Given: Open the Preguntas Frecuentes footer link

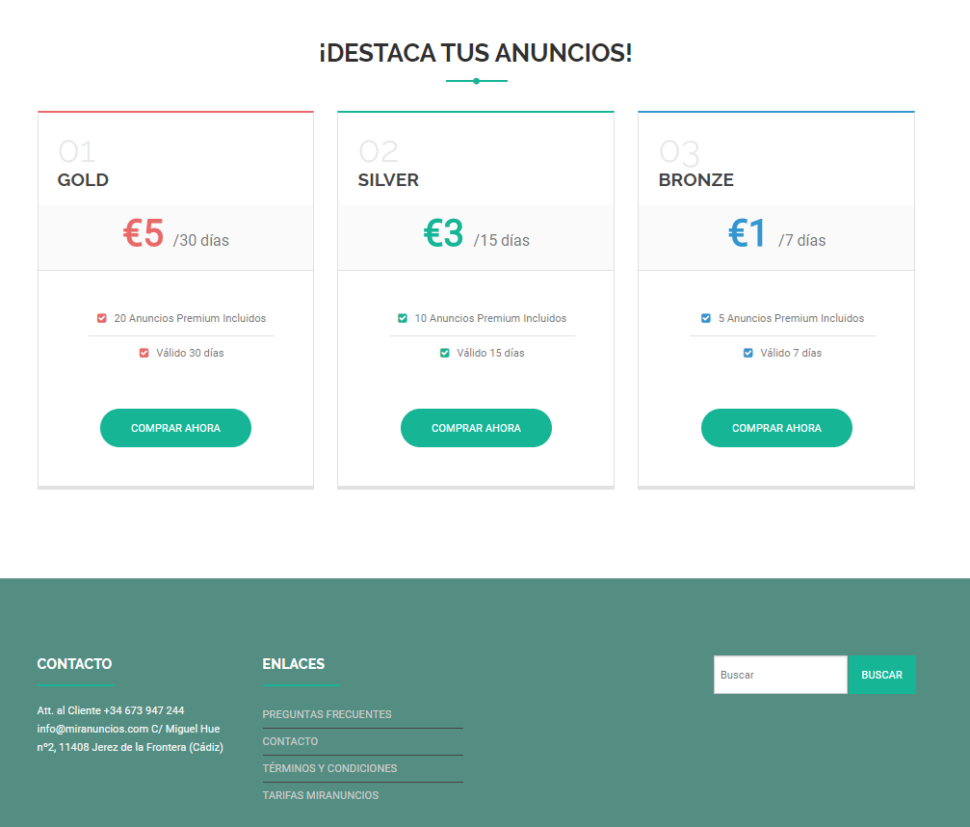Looking at the screenshot, I should tap(327, 714).
